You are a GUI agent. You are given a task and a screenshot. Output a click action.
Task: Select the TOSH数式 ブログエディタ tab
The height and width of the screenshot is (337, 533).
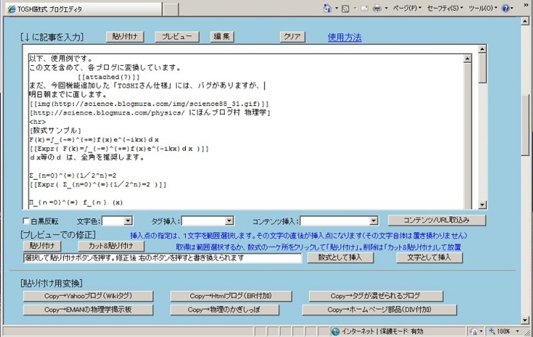(84, 9)
